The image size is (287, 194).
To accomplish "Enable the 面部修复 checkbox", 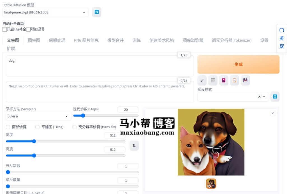I will 8,127.
